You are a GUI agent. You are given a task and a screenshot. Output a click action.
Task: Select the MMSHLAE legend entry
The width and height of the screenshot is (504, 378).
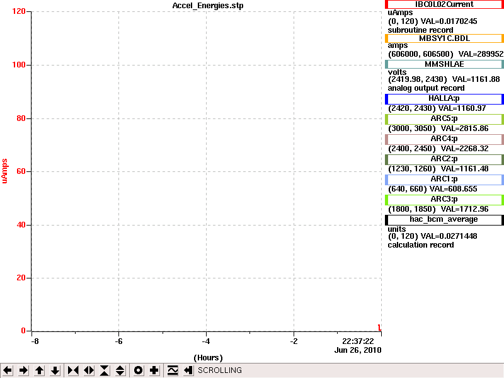(444, 64)
